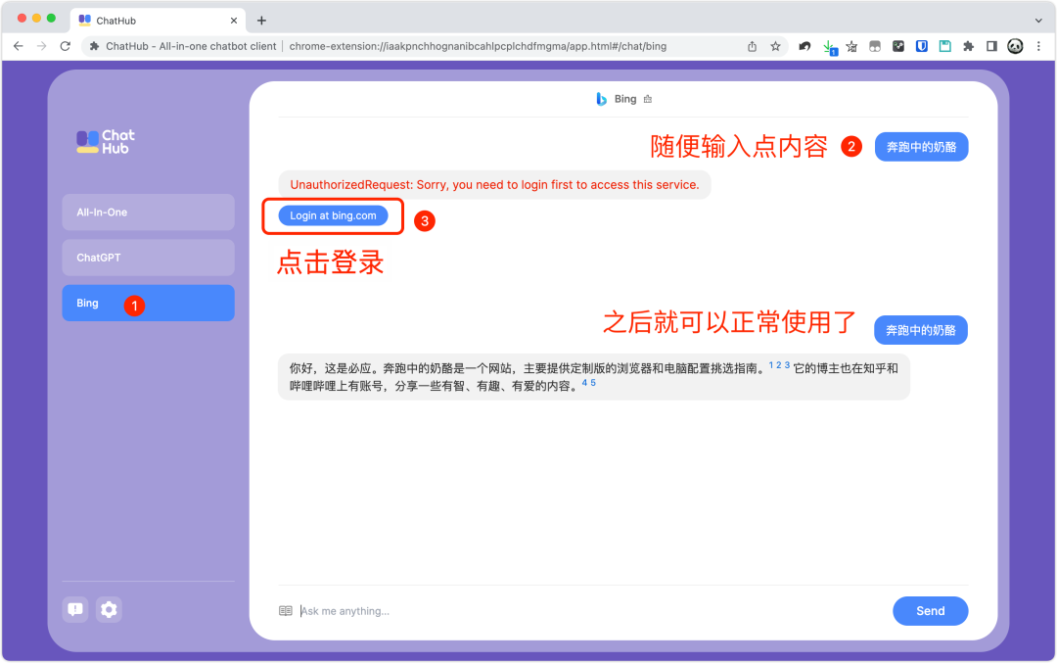Click the Bing reply starting 你好，这是必应
Viewport: 1057px width, 663px height.
[594, 377]
